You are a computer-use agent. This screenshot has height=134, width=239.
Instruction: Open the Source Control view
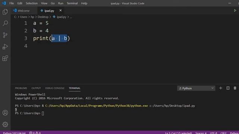(5, 35)
